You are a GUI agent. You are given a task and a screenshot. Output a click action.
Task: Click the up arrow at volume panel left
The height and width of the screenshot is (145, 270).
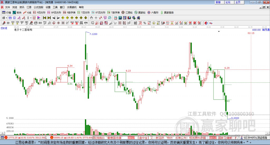(2, 133)
